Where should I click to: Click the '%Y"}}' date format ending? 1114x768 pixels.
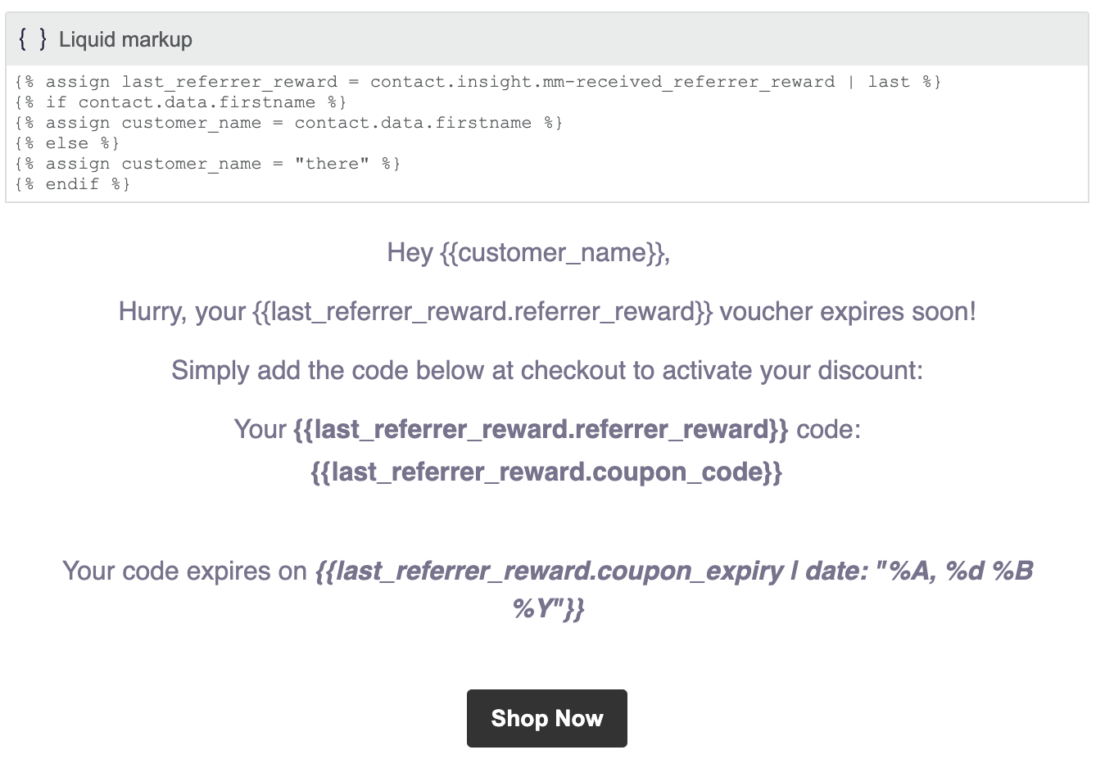(x=548, y=608)
